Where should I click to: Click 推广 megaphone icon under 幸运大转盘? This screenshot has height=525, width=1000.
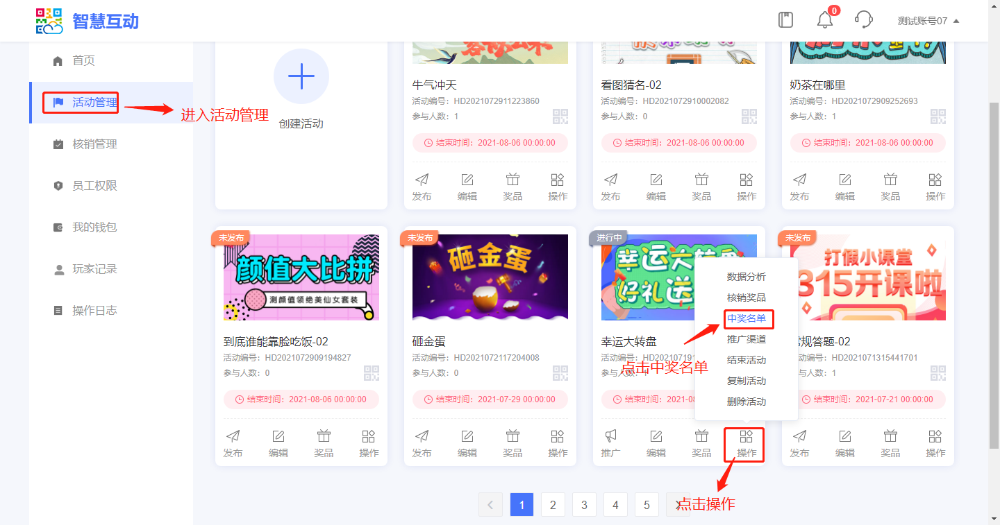[610, 442]
